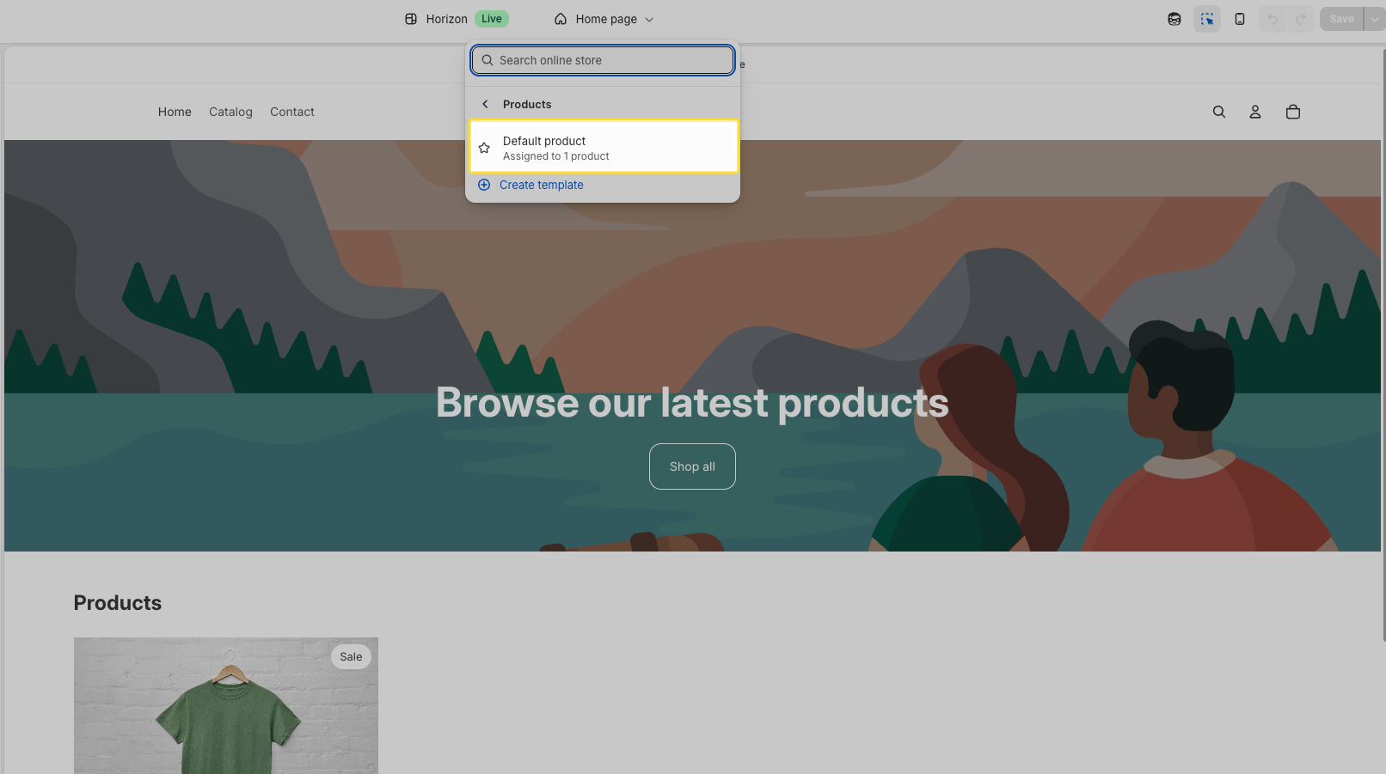
Task: Click the account icon in the header
Action: tap(1255, 112)
